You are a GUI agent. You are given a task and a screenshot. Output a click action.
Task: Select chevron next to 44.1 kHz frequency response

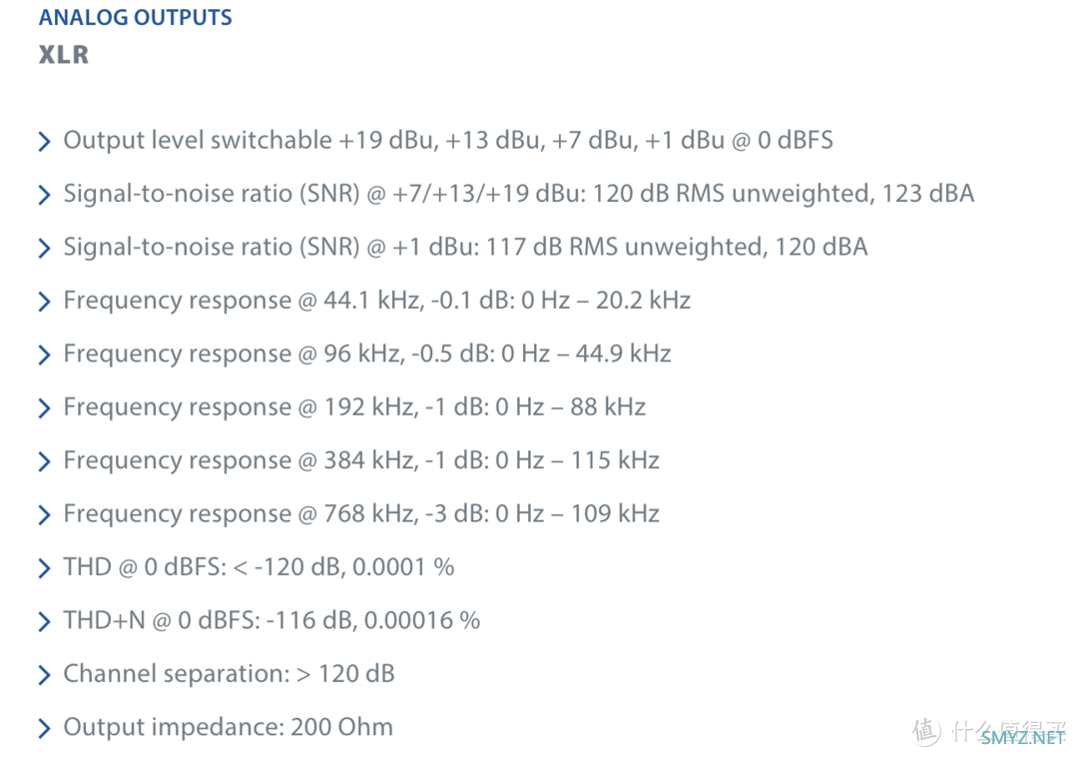pyautogui.click(x=45, y=302)
